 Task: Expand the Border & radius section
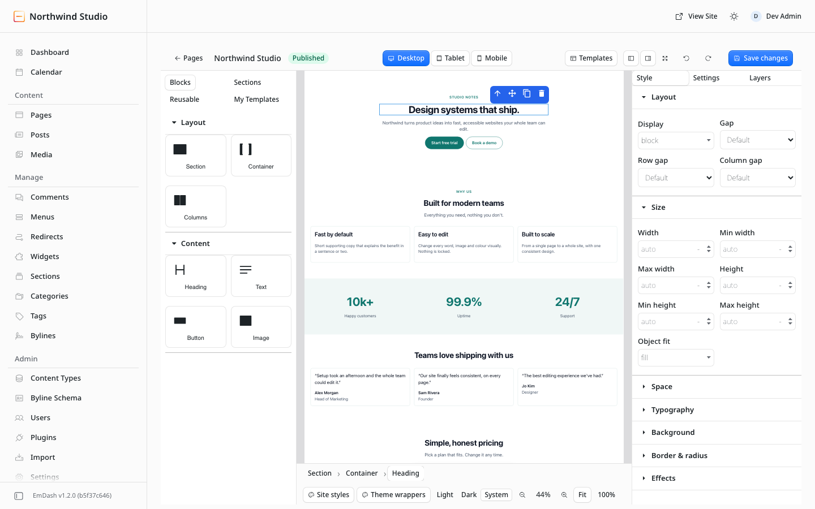click(717, 456)
